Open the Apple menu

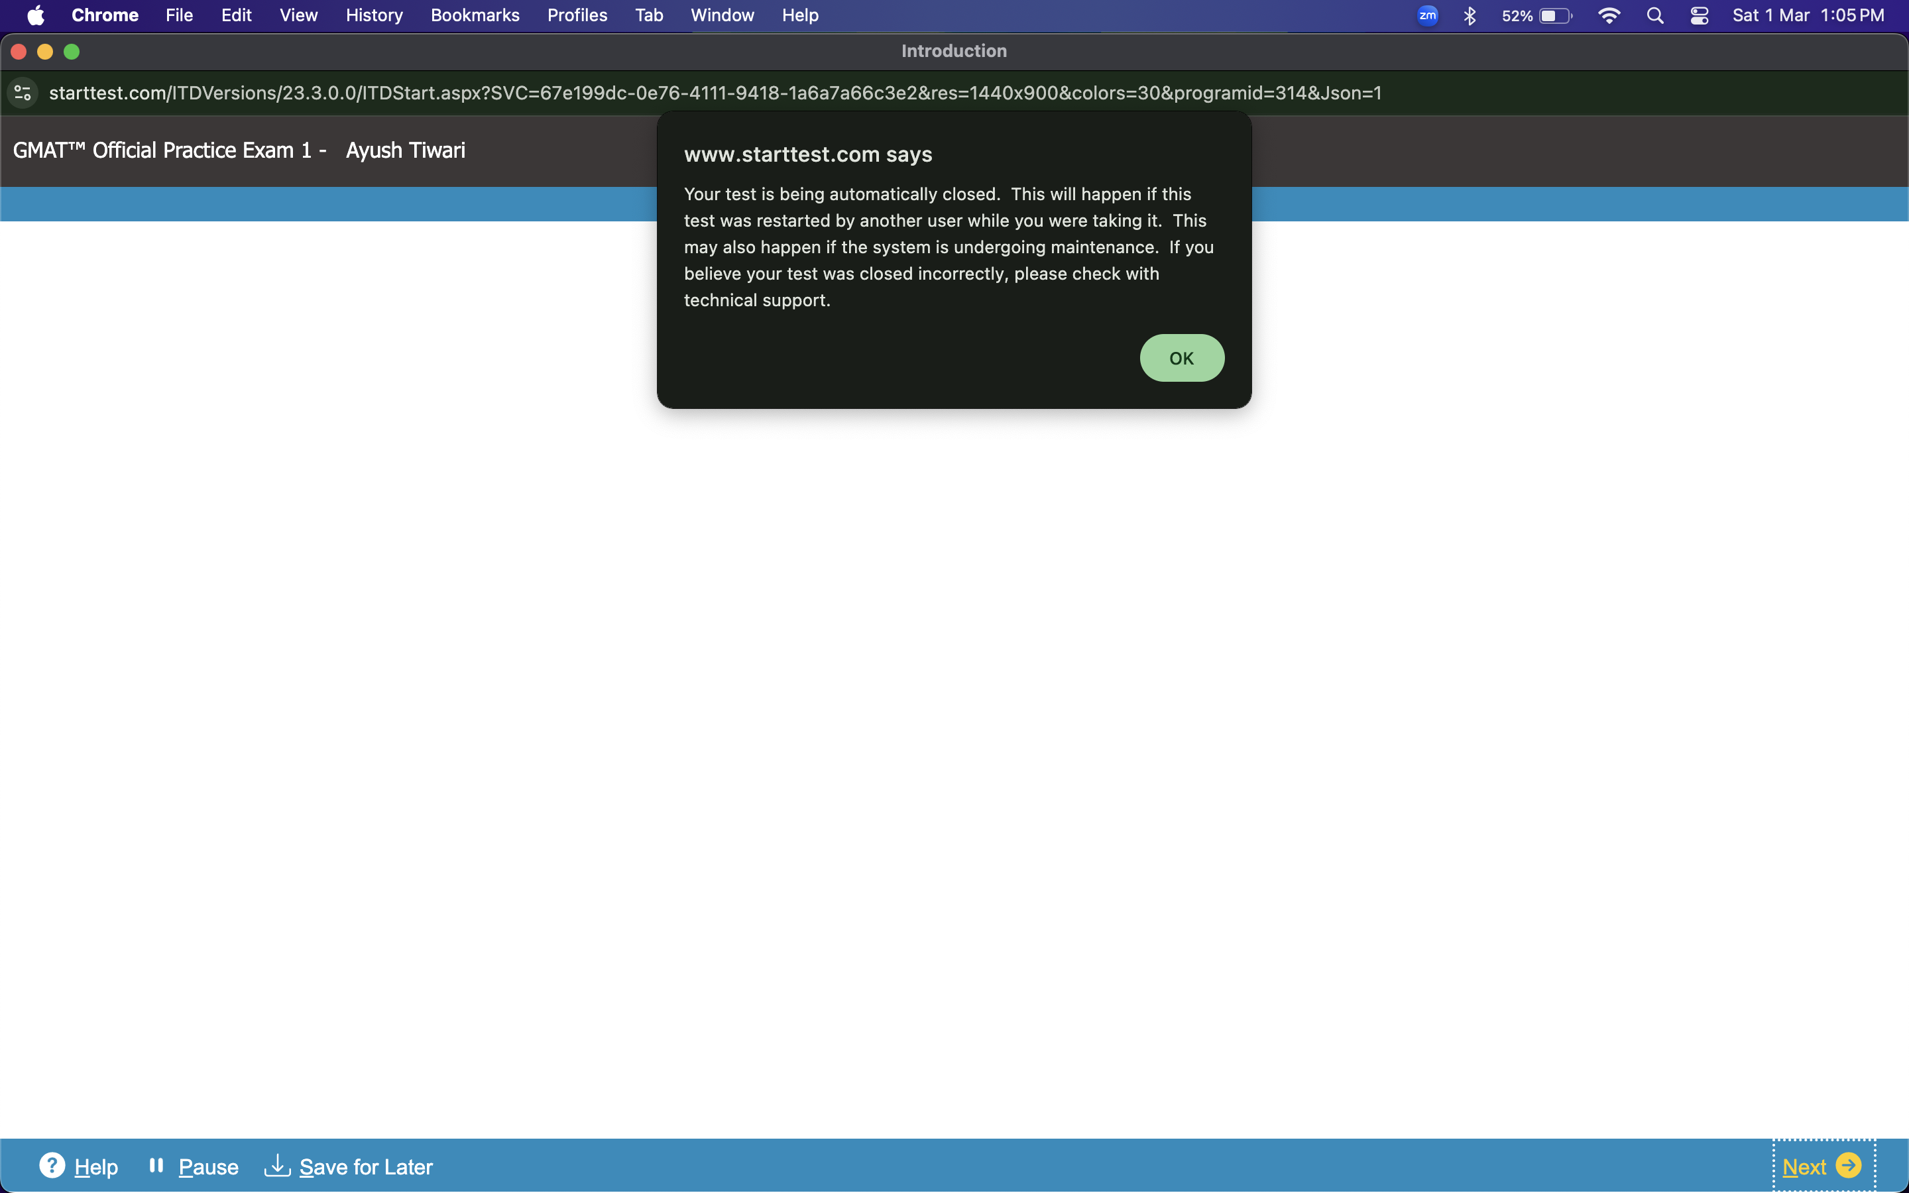pyautogui.click(x=36, y=16)
